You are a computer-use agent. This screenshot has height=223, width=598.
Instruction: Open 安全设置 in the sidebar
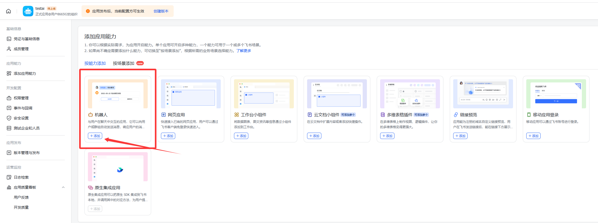pyautogui.click(x=21, y=118)
